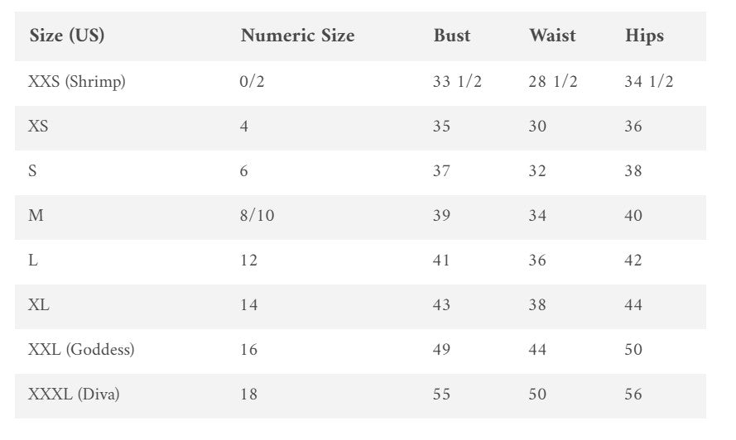Select the waist value 28 1/2

point(553,82)
